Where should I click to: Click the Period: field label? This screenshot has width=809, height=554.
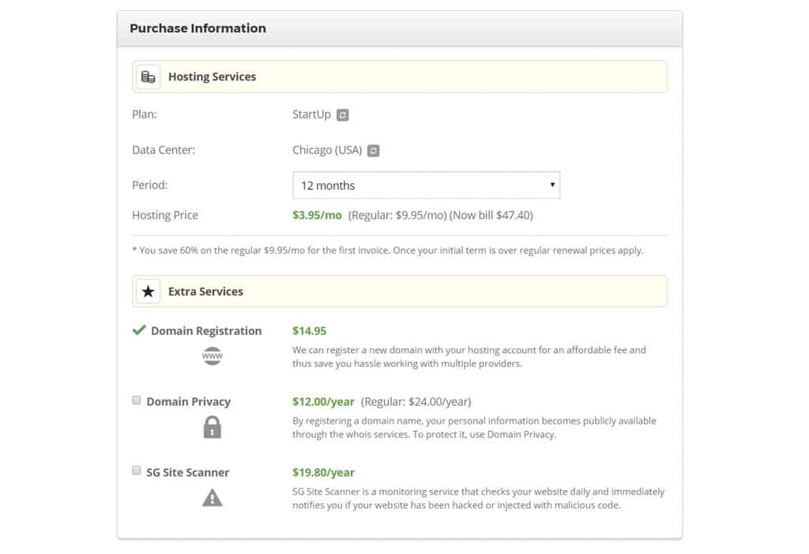point(149,186)
